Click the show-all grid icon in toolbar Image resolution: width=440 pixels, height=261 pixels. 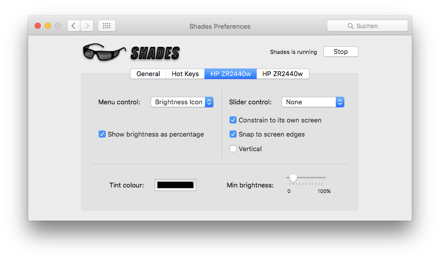pyautogui.click(x=106, y=26)
